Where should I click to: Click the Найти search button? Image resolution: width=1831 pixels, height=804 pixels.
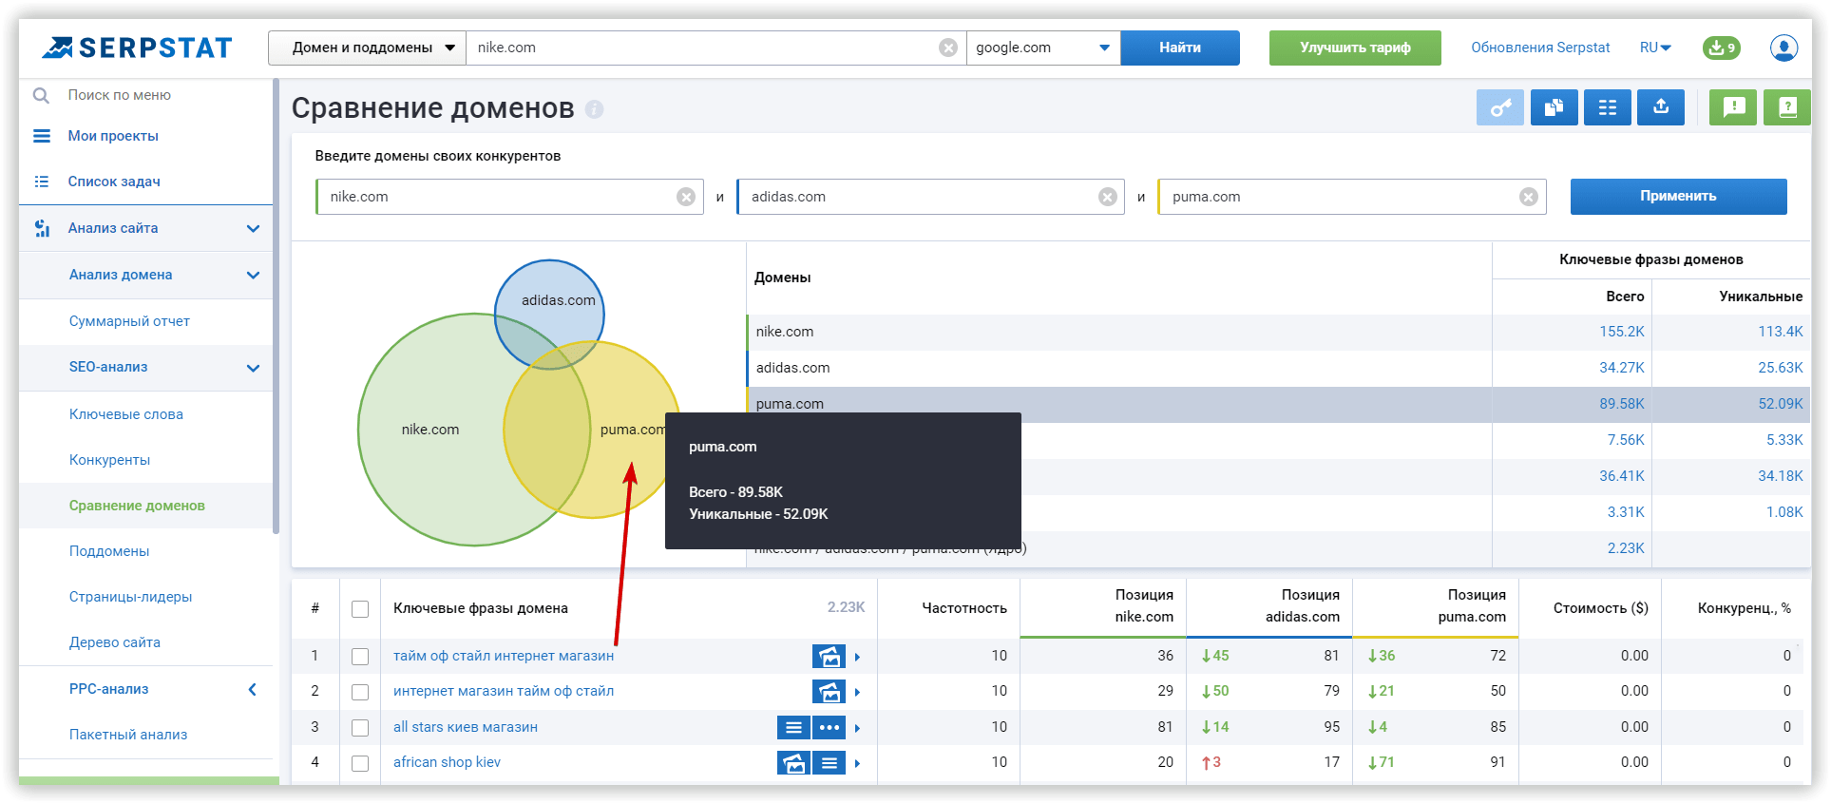(x=1180, y=48)
